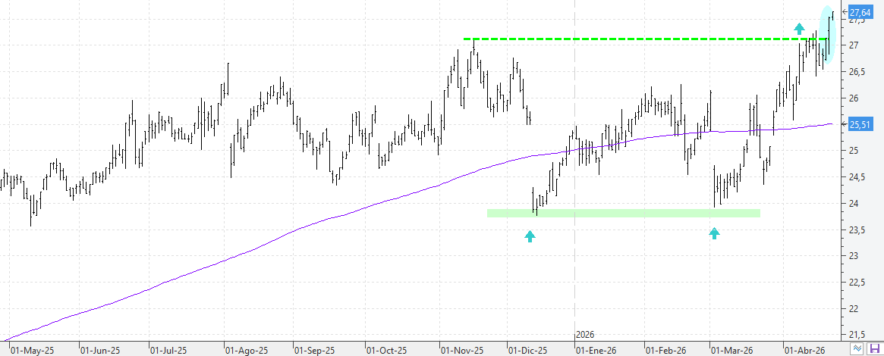Click the blue double-chevron icon beside save
This screenshot has width=884, height=356.
point(857,348)
